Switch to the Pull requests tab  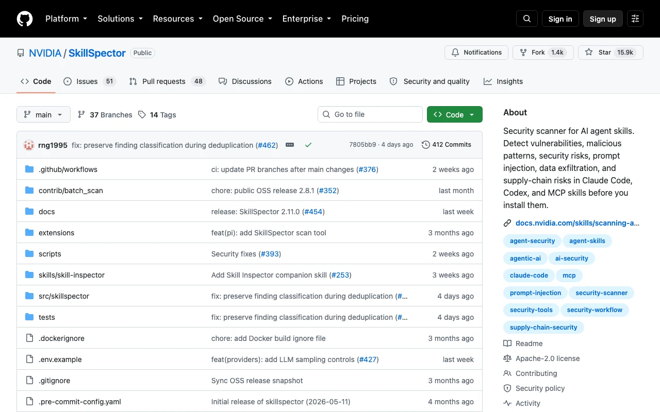167,81
